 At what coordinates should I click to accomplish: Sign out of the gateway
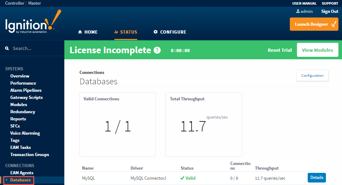(x=329, y=11)
